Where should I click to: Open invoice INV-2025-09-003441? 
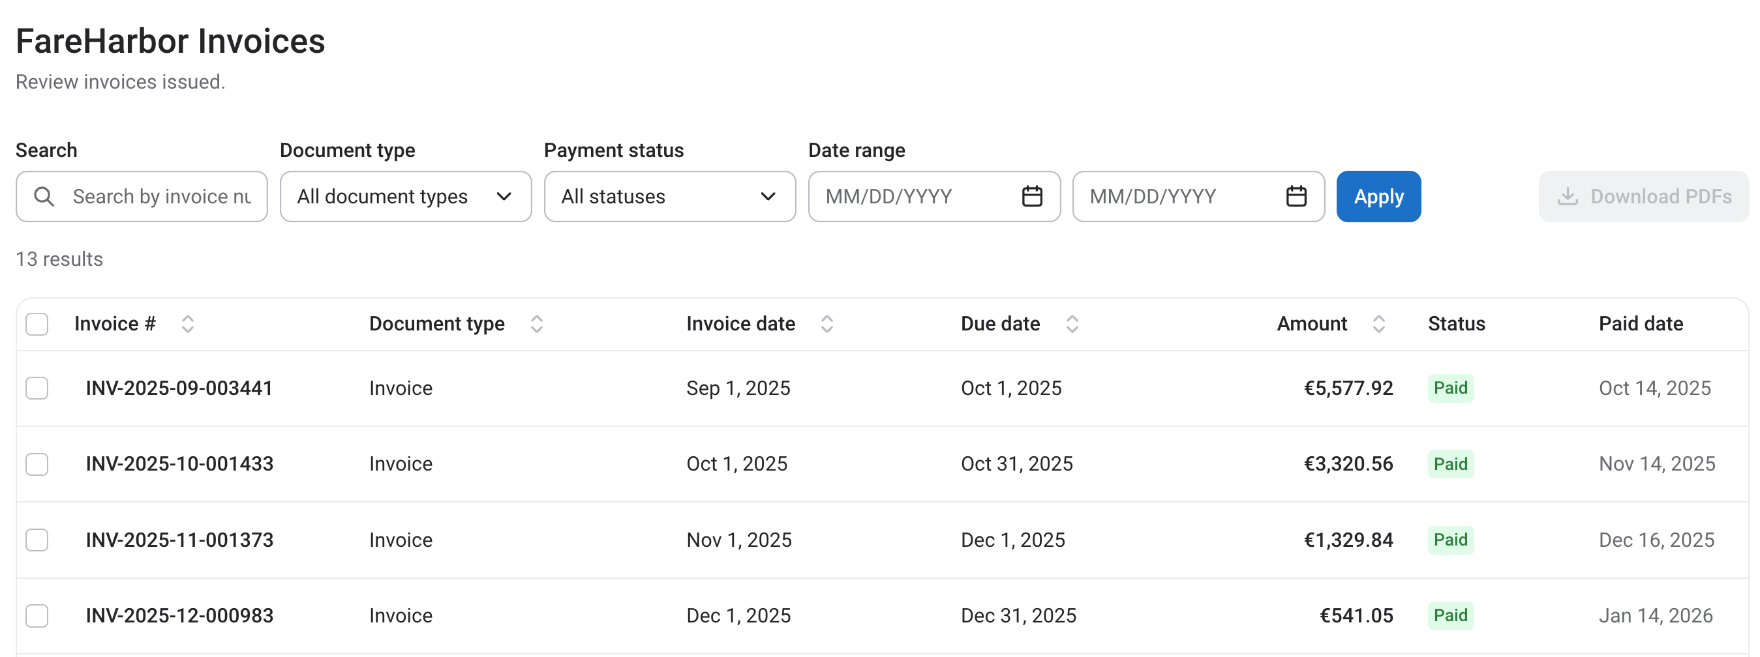coord(179,388)
